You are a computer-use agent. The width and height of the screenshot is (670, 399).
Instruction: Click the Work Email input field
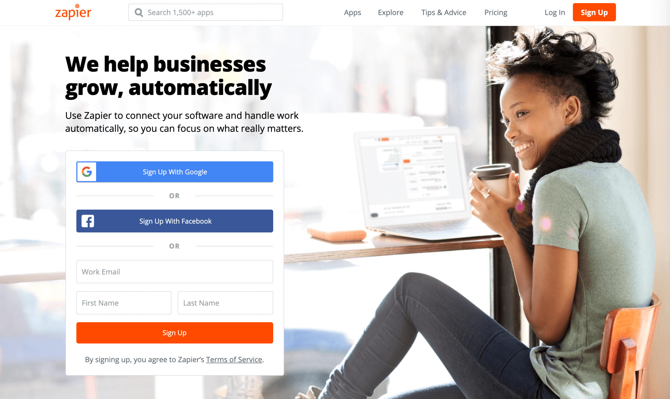coord(174,271)
